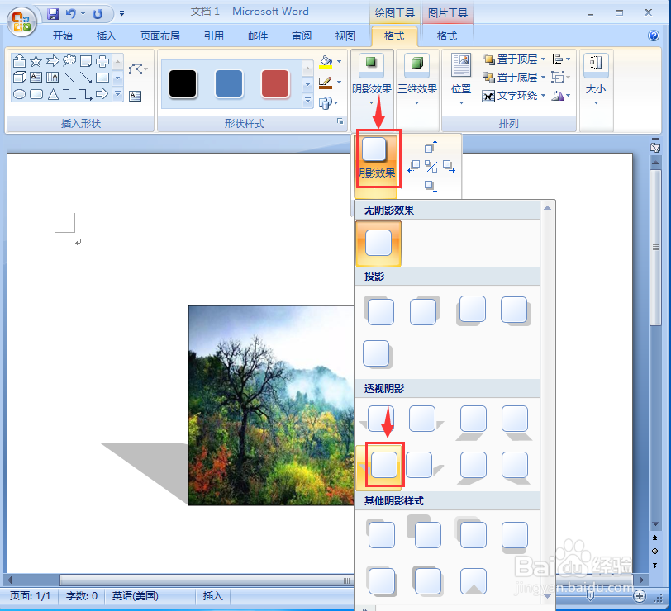Click the shadow gallery scroll up arrow
Image resolution: width=671 pixels, height=611 pixels.
547,208
